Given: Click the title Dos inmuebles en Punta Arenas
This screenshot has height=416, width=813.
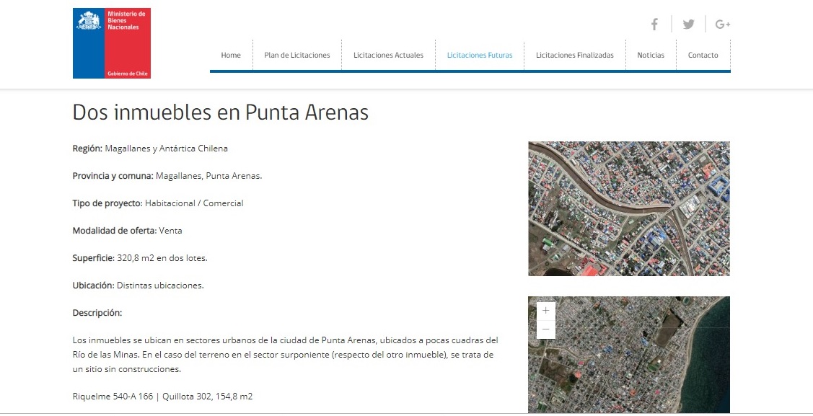Looking at the screenshot, I should click(x=220, y=112).
